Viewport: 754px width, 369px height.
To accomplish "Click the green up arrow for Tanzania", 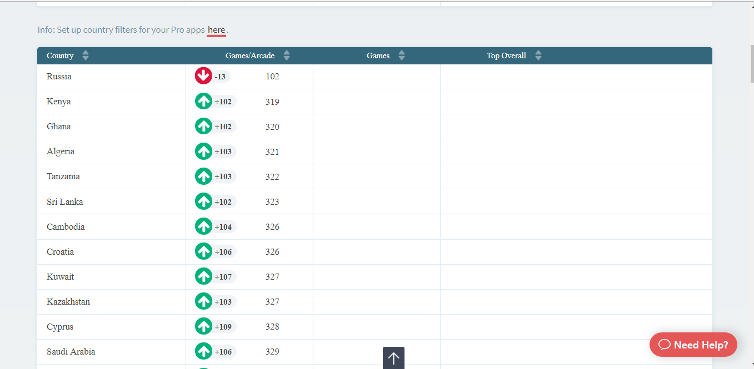I will coord(203,176).
